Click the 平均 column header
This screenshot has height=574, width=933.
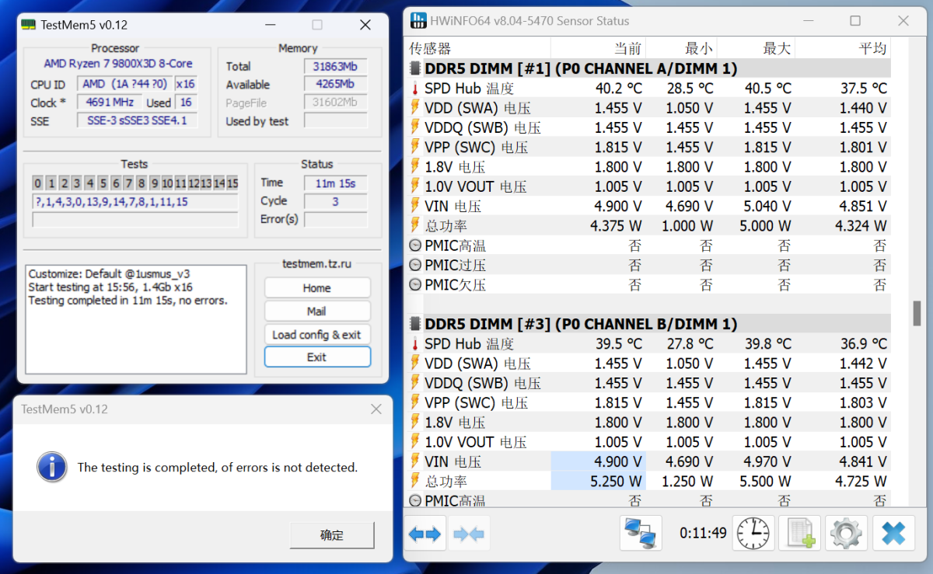[872, 48]
